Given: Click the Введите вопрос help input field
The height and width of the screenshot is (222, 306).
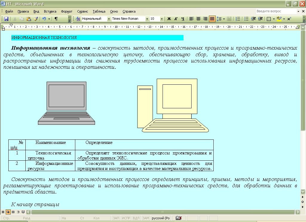Looking at the screenshot, I should click(276, 11).
